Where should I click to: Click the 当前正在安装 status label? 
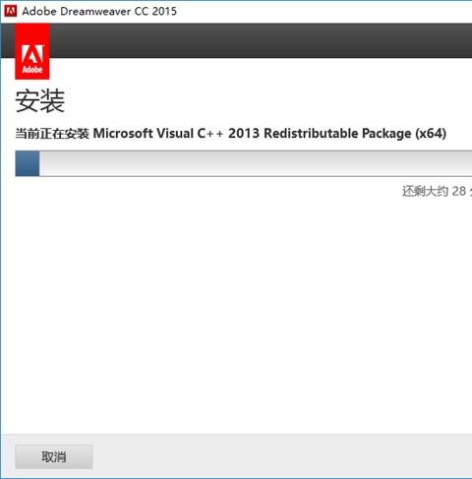click(52, 134)
